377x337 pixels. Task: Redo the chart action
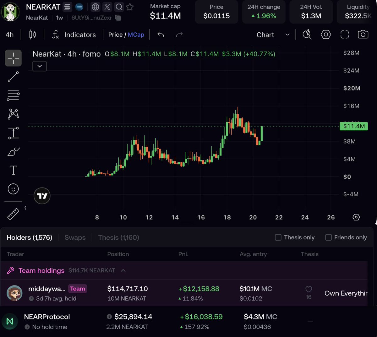click(179, 35)
